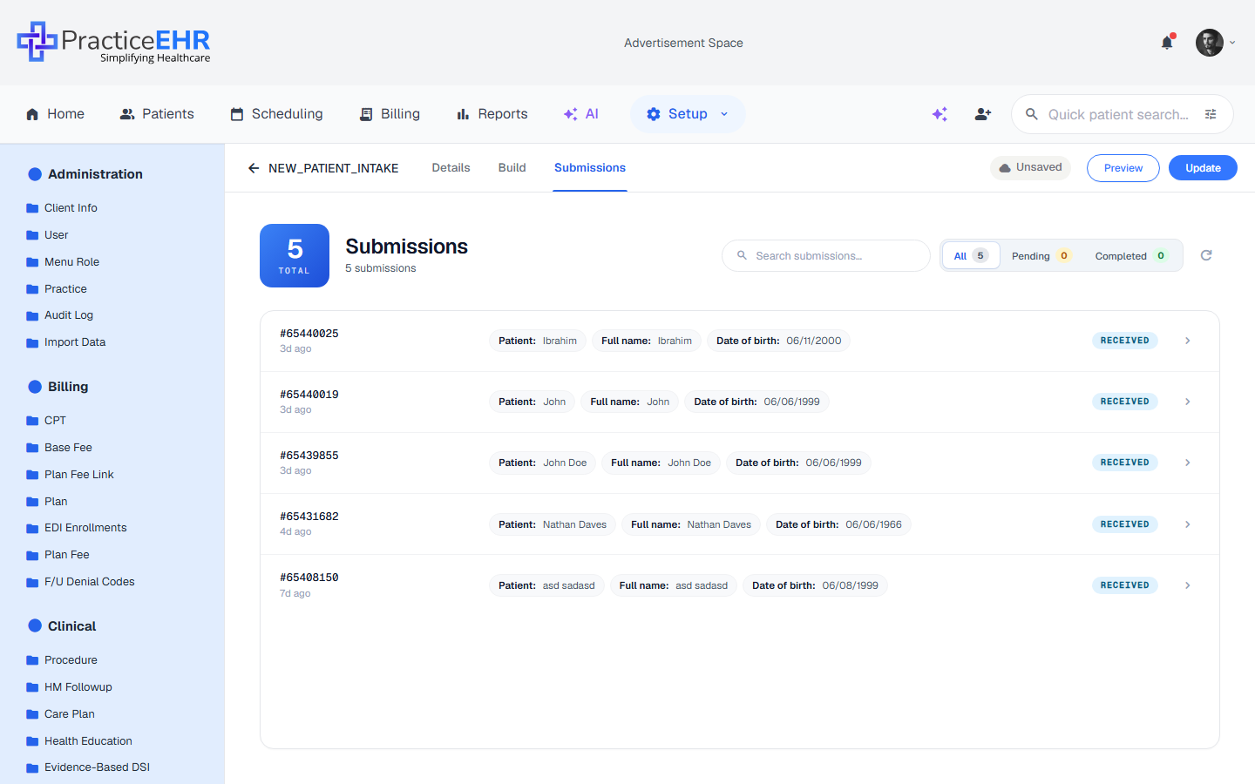Select the Billing section header in sidebar
The height and width of the screenshot is (784, 1255).
(58, 387)
